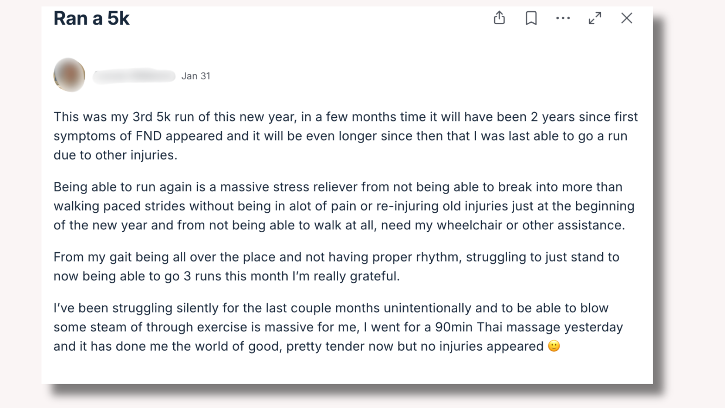Click the "Jan 31" post date

click(x=196, y=76)
